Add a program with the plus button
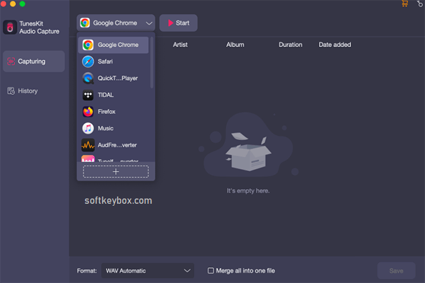Image resolution: width=425 pixels, height=283 pixels. coord(116,172)
